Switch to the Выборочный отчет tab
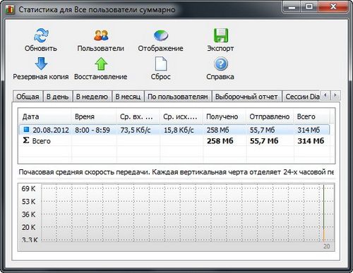Screen dimensions: 353x273 pyautogui.click(x=246, y=97)
